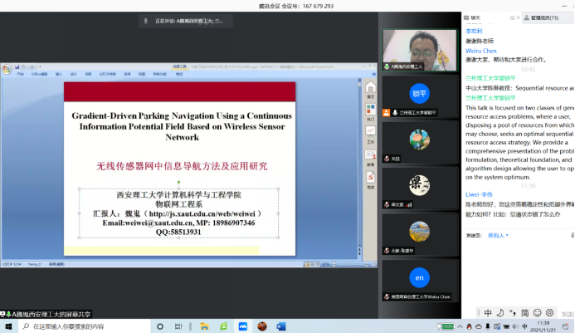This screenshot has width=575, height=333.
Task: Select the blue "en" participant avatar
Action: click(420, 277)
